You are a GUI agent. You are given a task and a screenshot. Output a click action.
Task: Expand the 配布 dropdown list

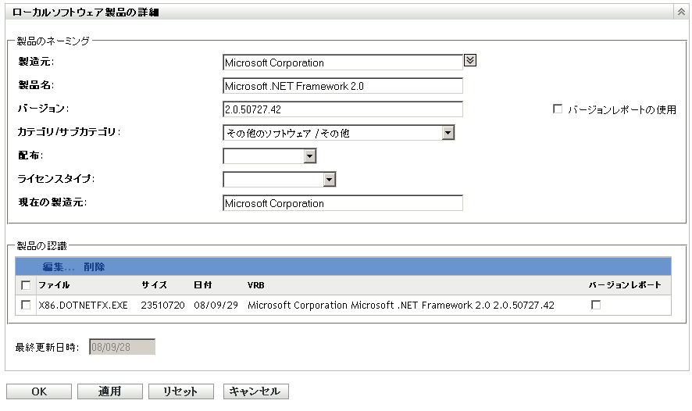click(309, 156)
